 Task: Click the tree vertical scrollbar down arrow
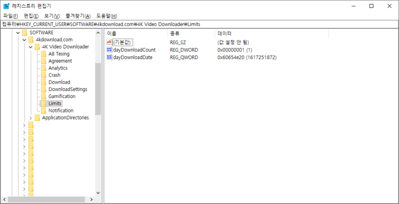click(98, 193)
